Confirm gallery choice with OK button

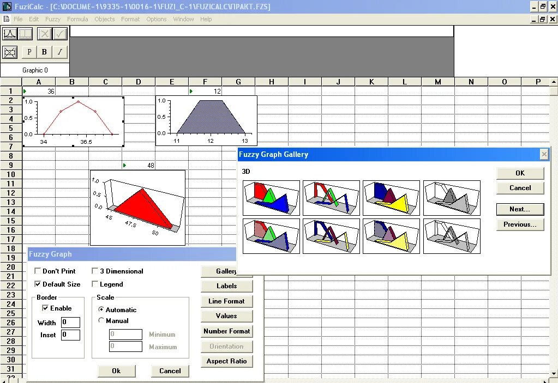tap(520, 173)
